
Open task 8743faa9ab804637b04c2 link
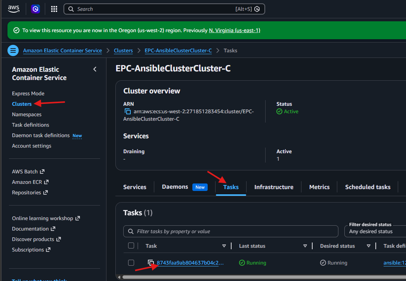click(190, 263)
